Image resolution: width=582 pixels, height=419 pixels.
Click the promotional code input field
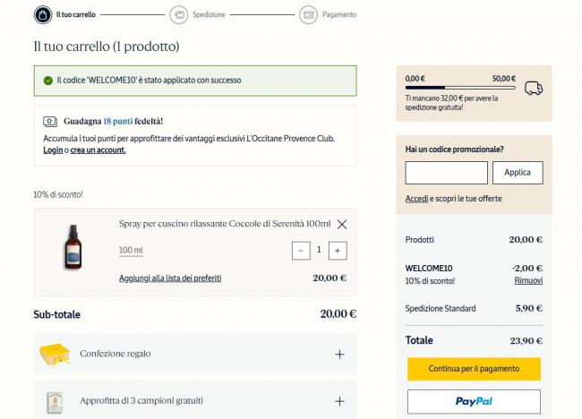446,173
